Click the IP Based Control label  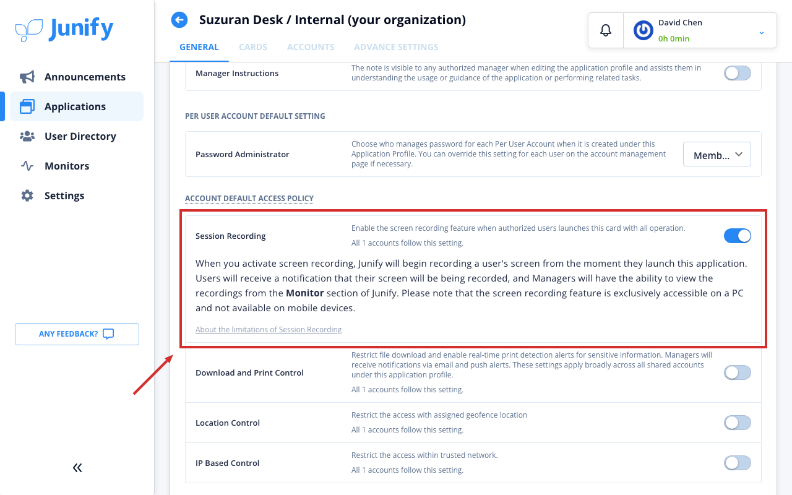[x=227, y=463]
